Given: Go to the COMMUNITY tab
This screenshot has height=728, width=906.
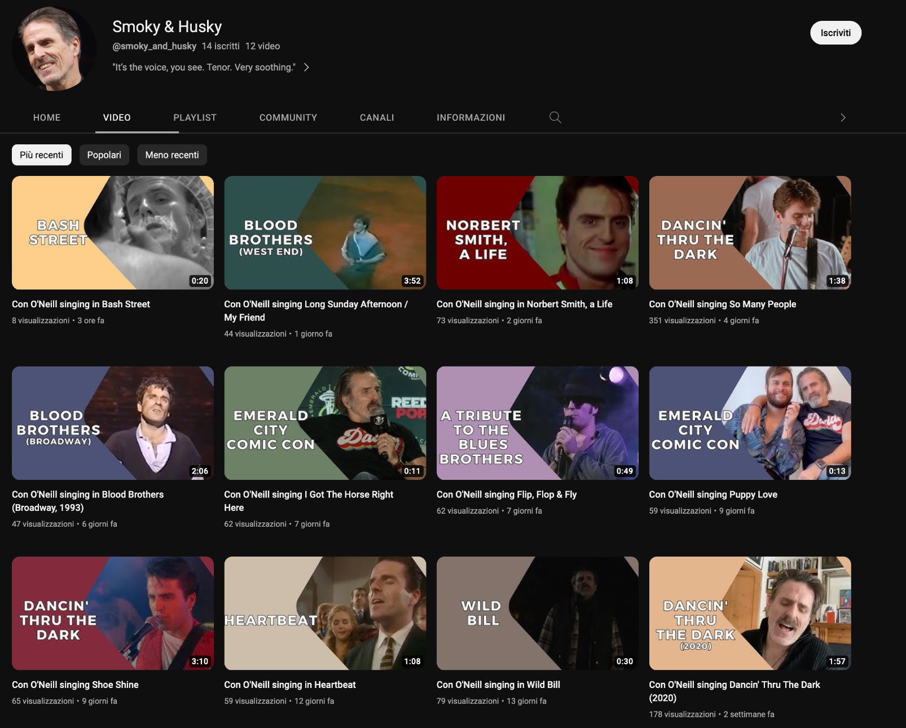Looking at the screenshot, I should coord(288,117).
